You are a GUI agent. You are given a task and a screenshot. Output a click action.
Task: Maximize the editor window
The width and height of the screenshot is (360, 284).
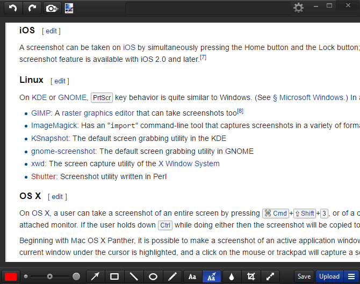[x=329, y=5]
